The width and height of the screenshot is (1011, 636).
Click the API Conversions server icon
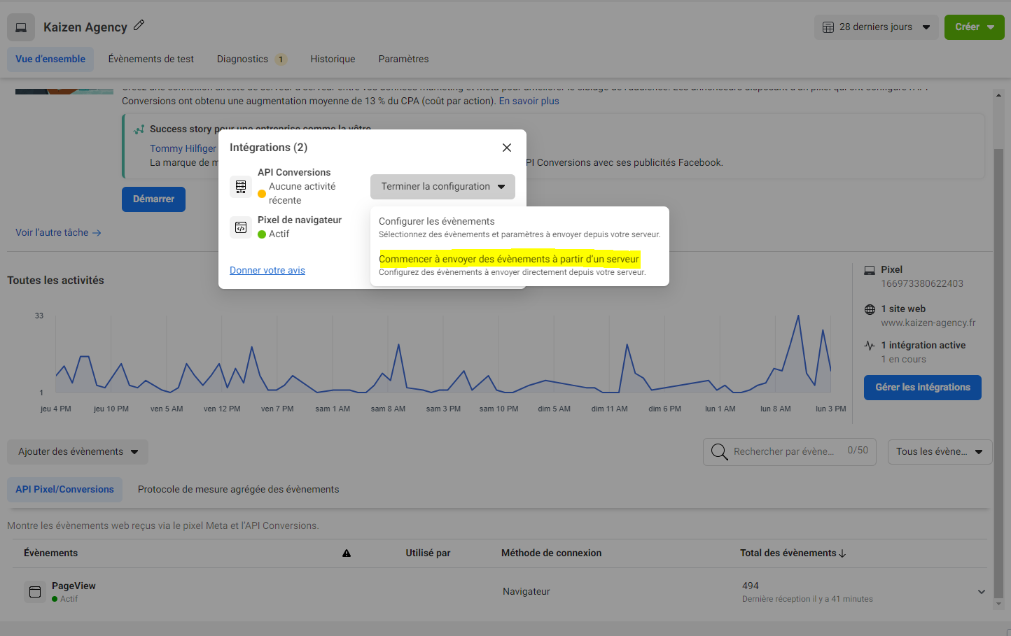point(241,186)
